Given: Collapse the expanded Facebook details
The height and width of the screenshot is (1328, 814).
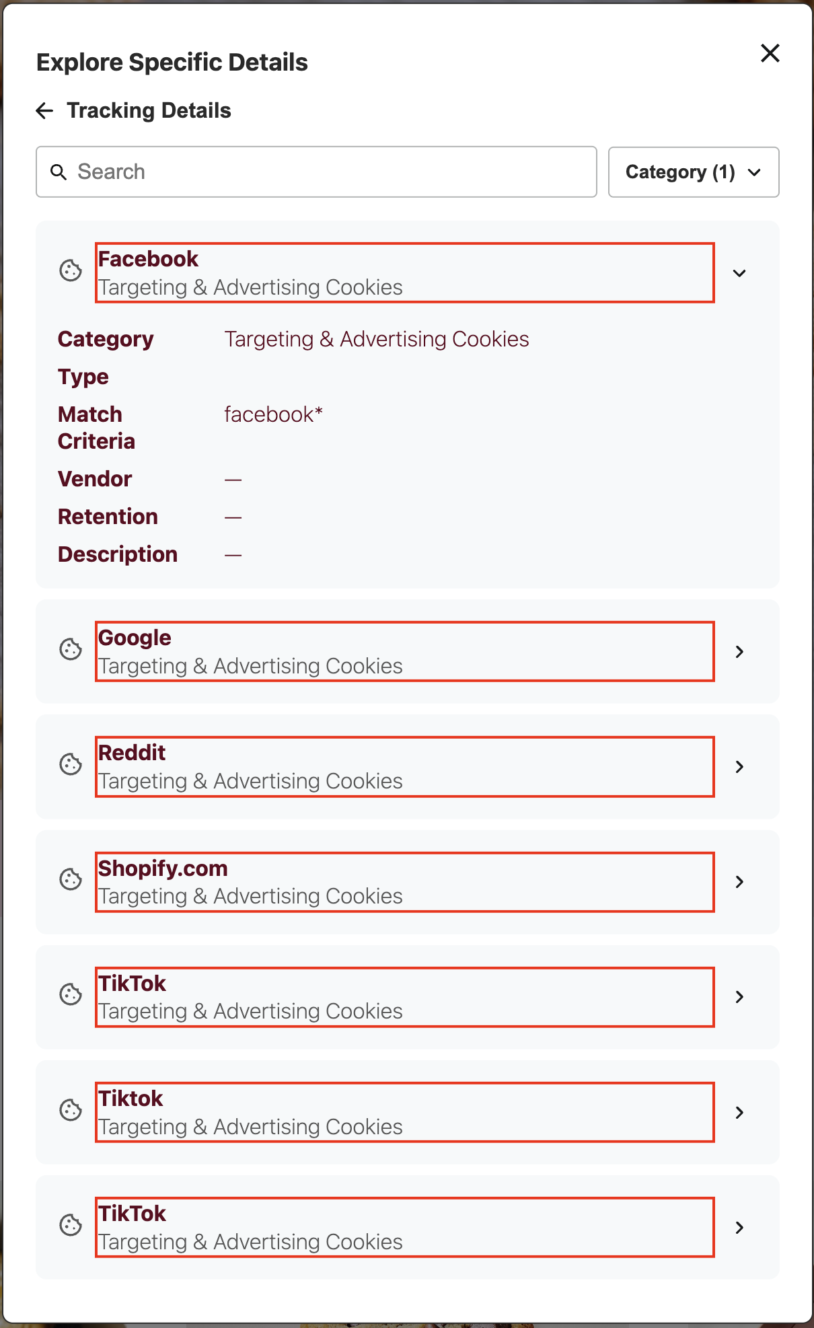Looking at the screenshot, I should coord(739,273).
